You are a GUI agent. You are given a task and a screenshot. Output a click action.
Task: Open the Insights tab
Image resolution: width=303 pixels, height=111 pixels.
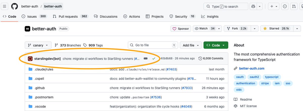pos(210,16)
